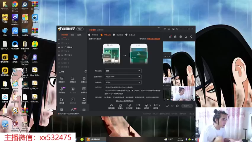Open the orange backup method link
Image resolution: width=252 pixels, height=142 pixels.
153,39
